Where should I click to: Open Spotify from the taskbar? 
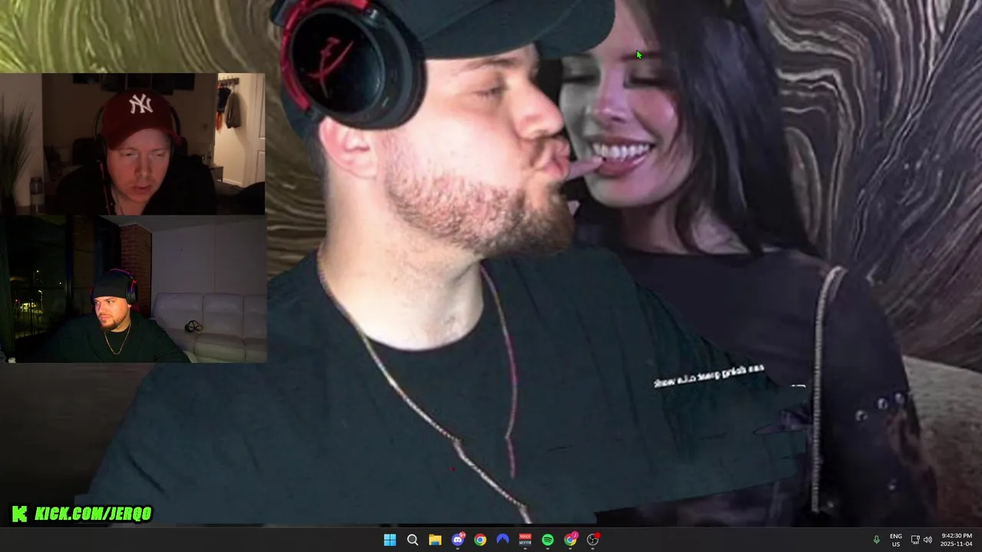click(548, 540)
